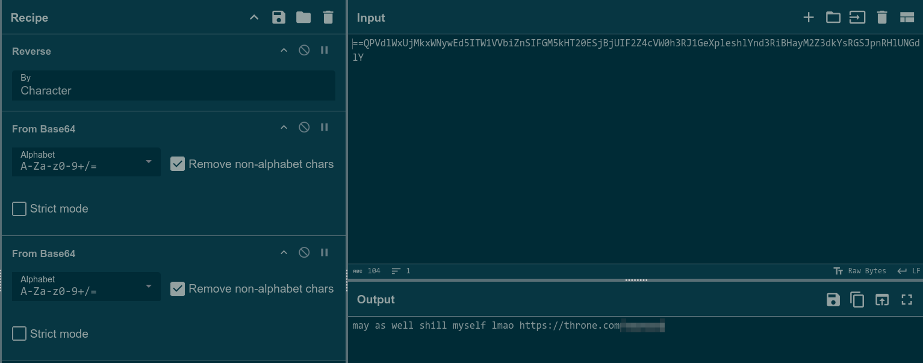
Task: Click the input length 104 status
Action: (367, 271)
